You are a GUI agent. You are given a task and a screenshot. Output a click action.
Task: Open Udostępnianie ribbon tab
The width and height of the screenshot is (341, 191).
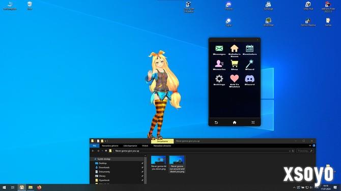130,146
